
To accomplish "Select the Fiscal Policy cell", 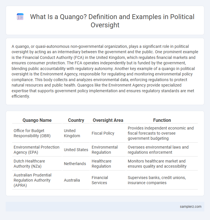I will point(108,133).
